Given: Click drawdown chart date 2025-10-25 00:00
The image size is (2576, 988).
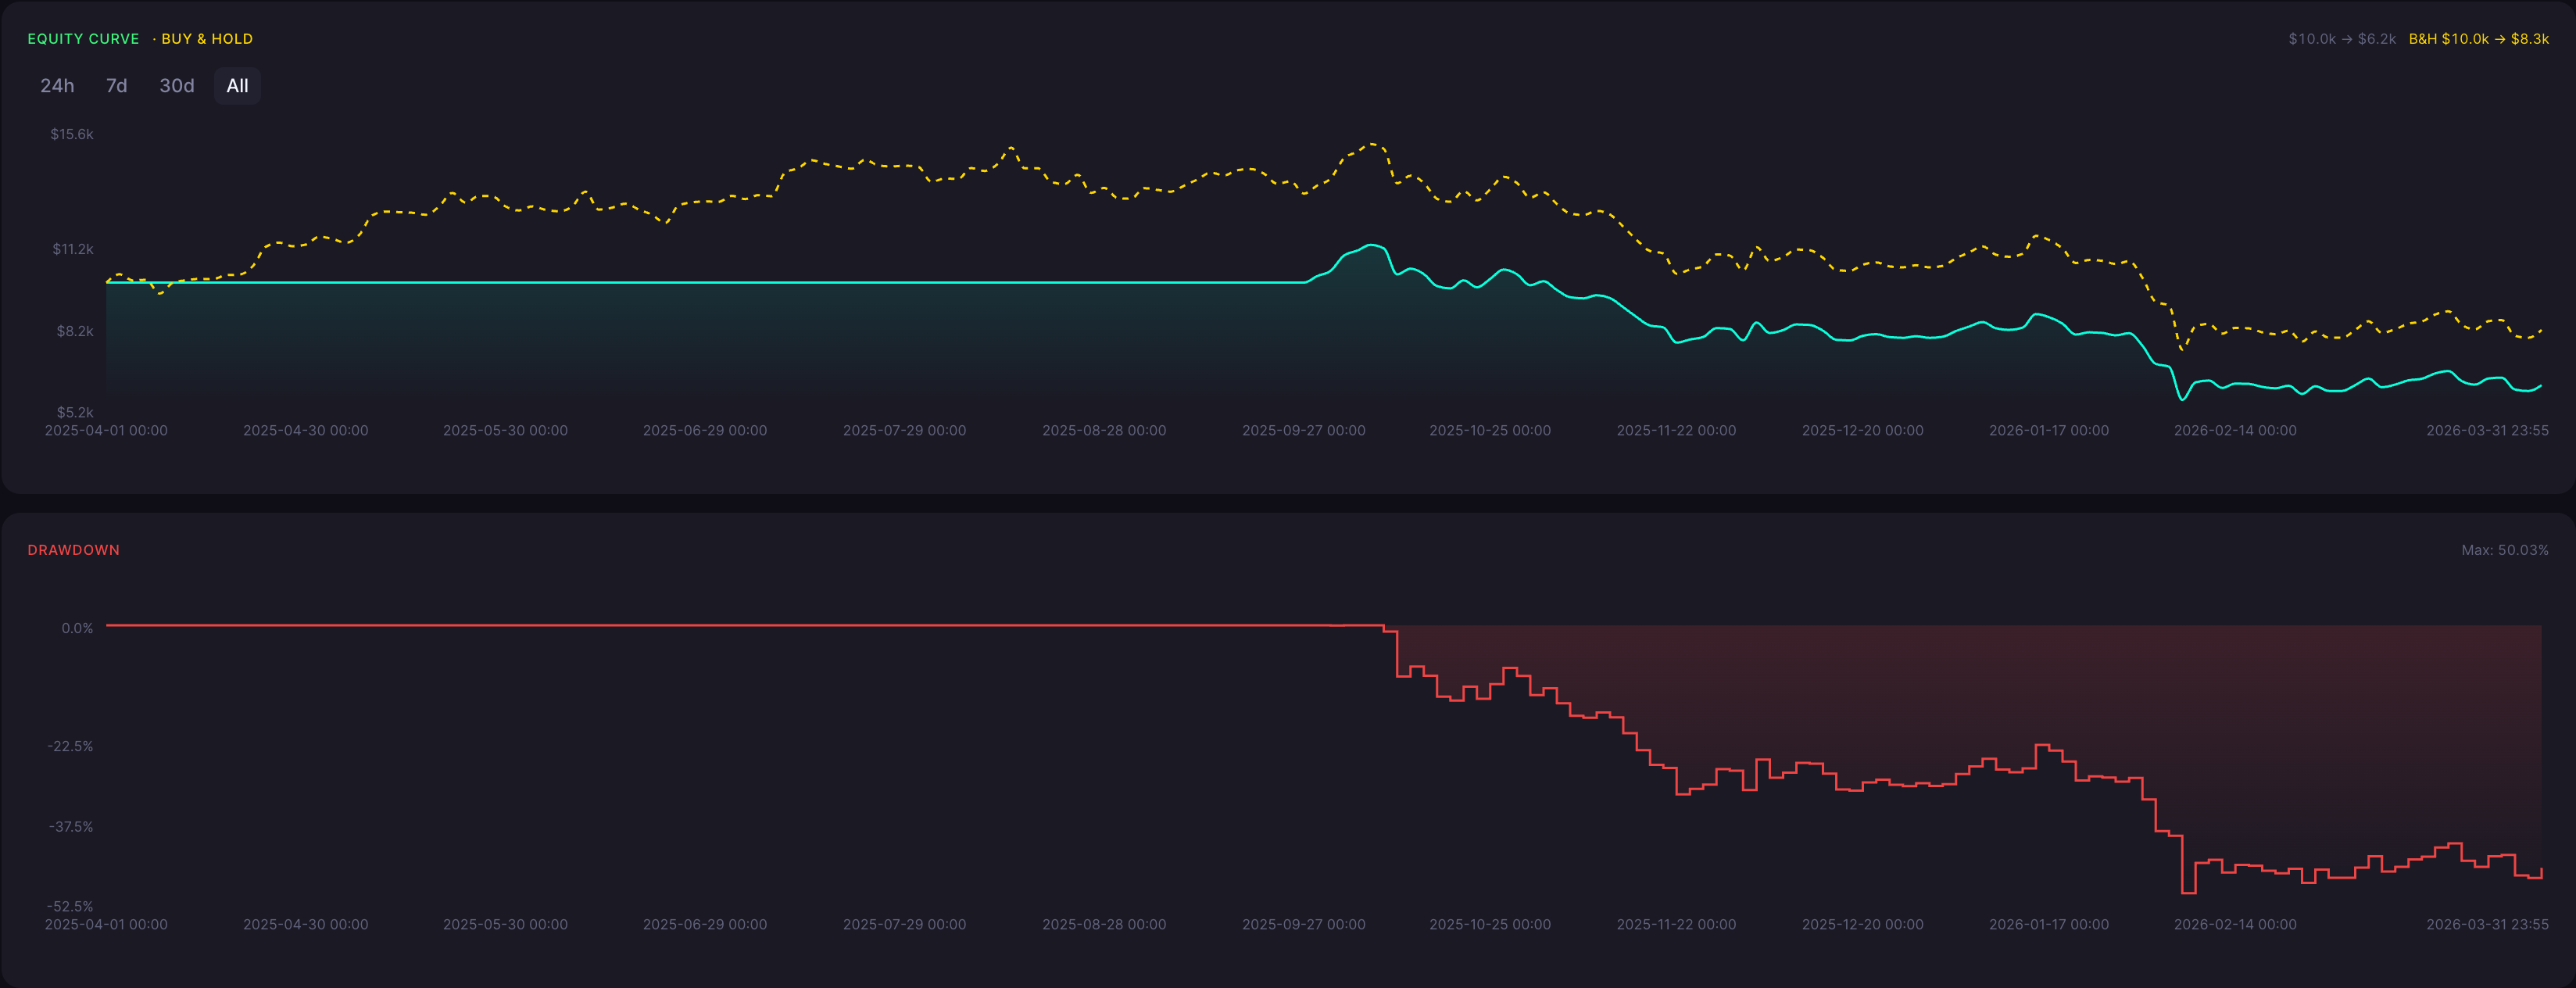Looking at the screenshot, I should (x=1490, y=925).
